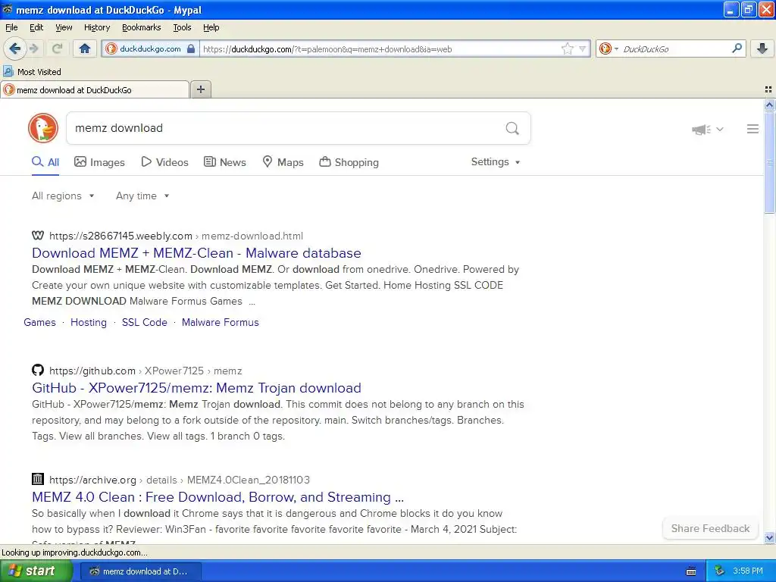776x582 pixels.
Task: Click the archive.org favicon on third result
Action: point(38,479)
